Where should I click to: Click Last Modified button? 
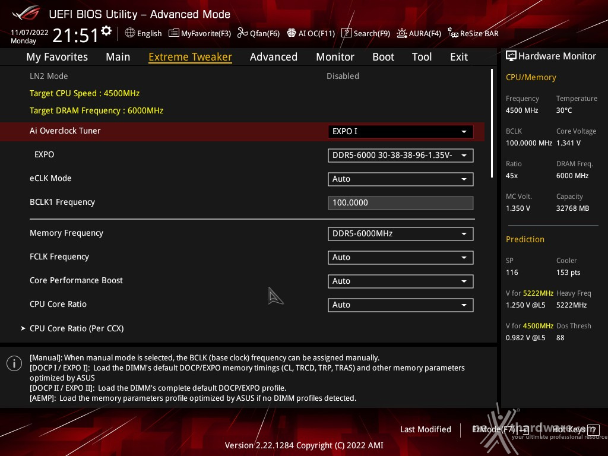[x=425, y=429]
